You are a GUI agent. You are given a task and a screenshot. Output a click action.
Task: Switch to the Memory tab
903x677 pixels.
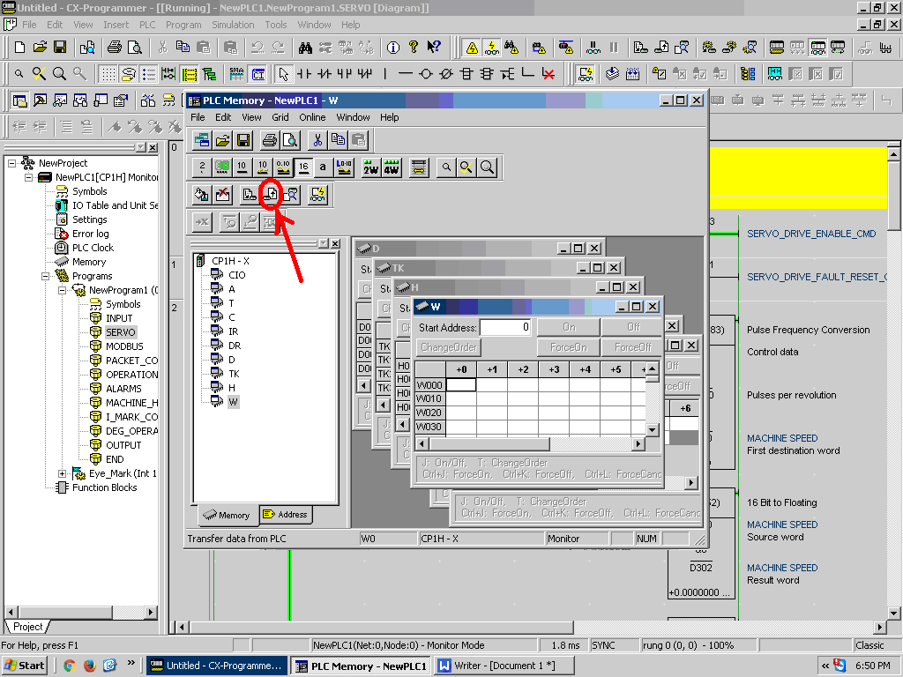(227, 515)
